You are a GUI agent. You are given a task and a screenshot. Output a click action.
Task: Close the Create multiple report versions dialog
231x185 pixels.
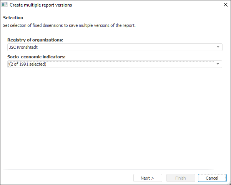(225, 5)
